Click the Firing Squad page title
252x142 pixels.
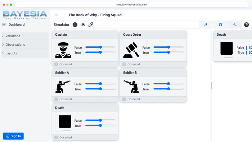(x=95, y=15)
